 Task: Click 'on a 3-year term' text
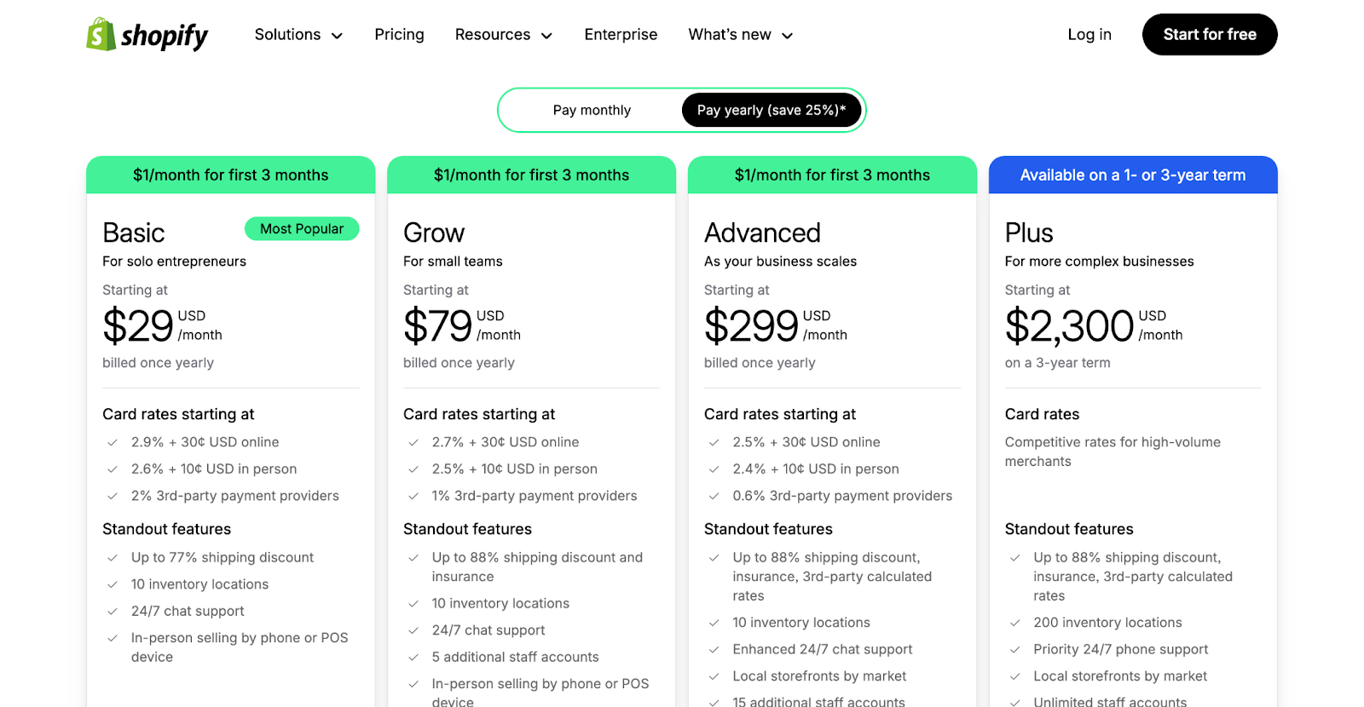tap(1057, 363)
